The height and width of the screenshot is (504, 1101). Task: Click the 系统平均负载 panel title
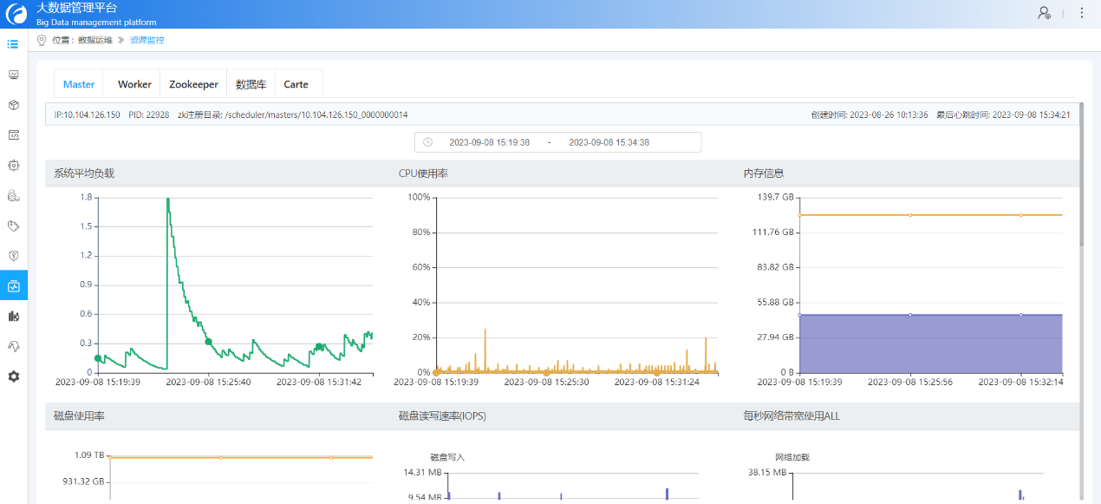[x=84, y=173]
